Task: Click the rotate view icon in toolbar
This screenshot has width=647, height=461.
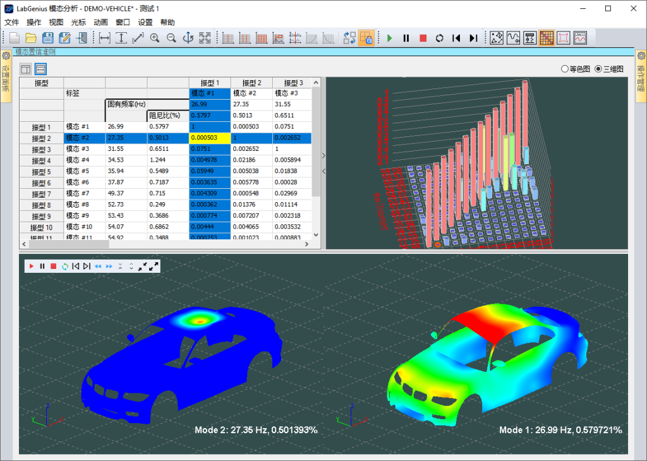Action: 188,38
